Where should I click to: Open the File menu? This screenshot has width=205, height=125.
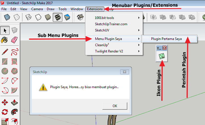point(4,9)
